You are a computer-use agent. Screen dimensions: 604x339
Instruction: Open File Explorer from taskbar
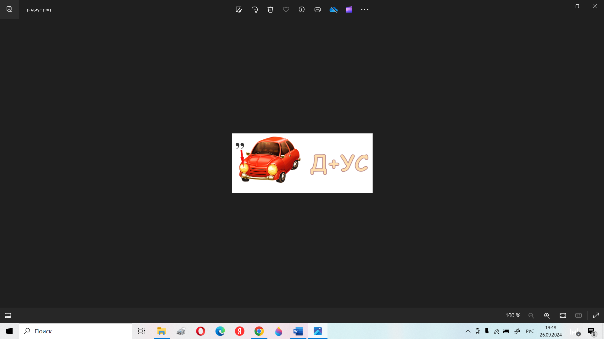[162, 331]
